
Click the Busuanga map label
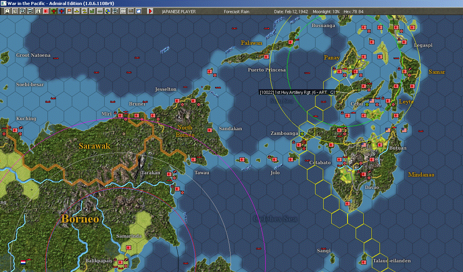[x=323, y=25]
